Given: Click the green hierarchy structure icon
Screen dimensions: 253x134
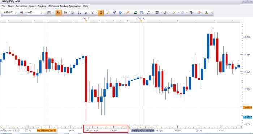Looking at the screenshot, I should (x=206, y=13).
